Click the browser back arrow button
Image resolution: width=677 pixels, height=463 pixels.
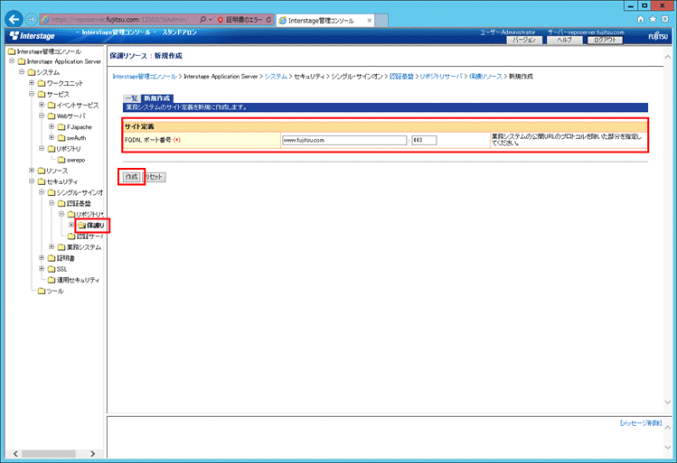[14, 19]
